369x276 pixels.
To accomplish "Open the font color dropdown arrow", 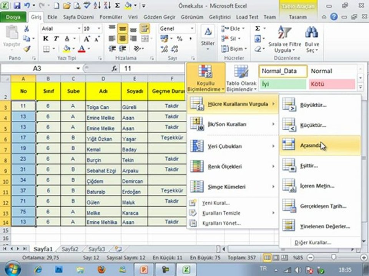I will pyautogui.click(x=89, y=49).
